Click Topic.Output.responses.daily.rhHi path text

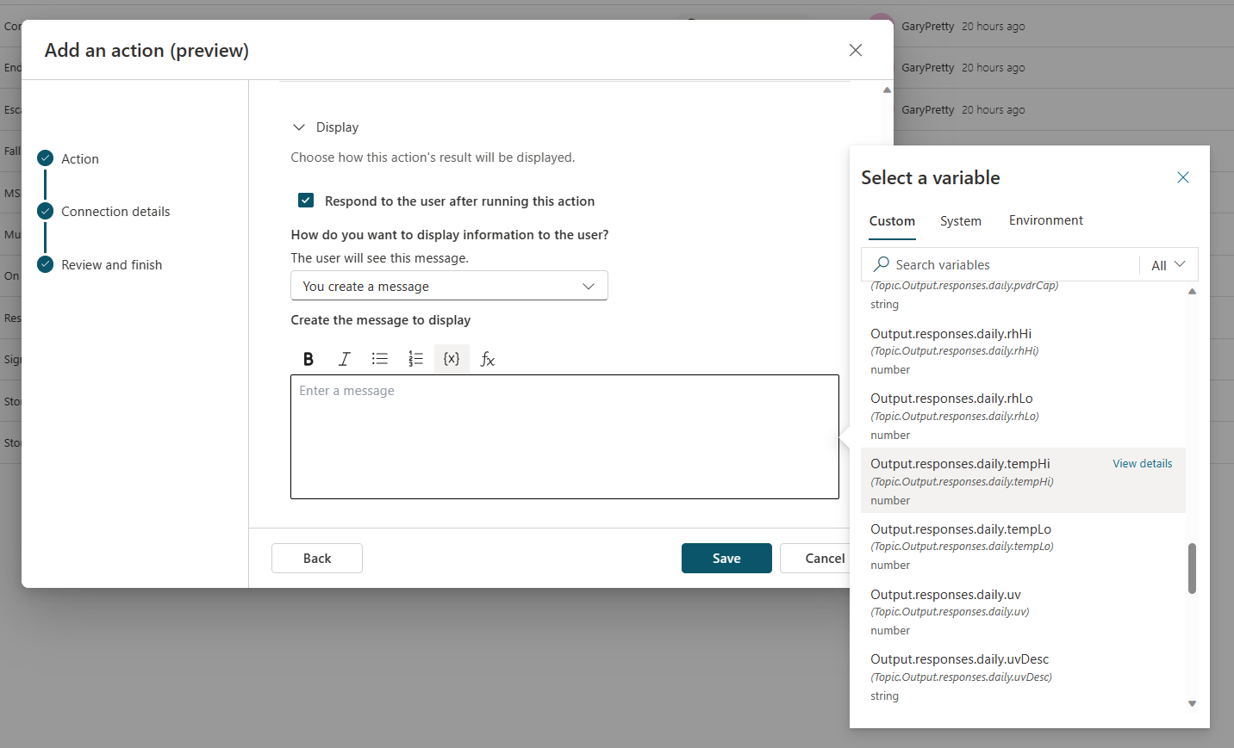coord(954,351)
